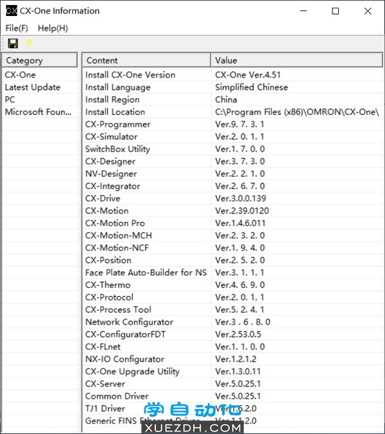Select the CX-Server row
385x434 pixels.
point(233,384)
